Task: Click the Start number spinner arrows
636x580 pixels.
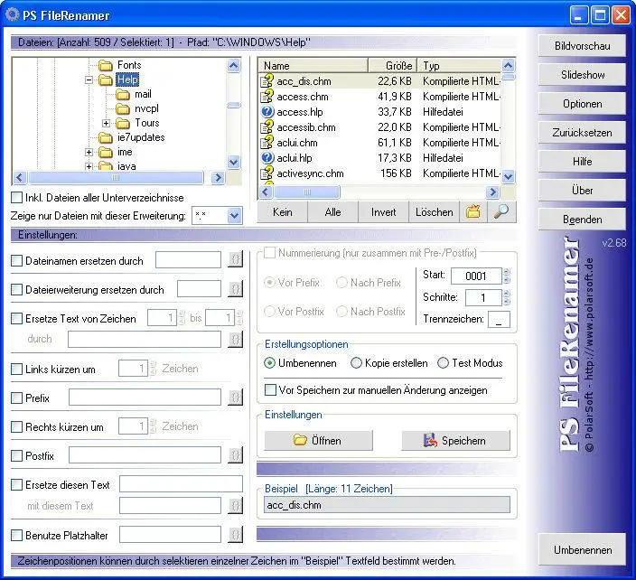Action: [506, 276]
